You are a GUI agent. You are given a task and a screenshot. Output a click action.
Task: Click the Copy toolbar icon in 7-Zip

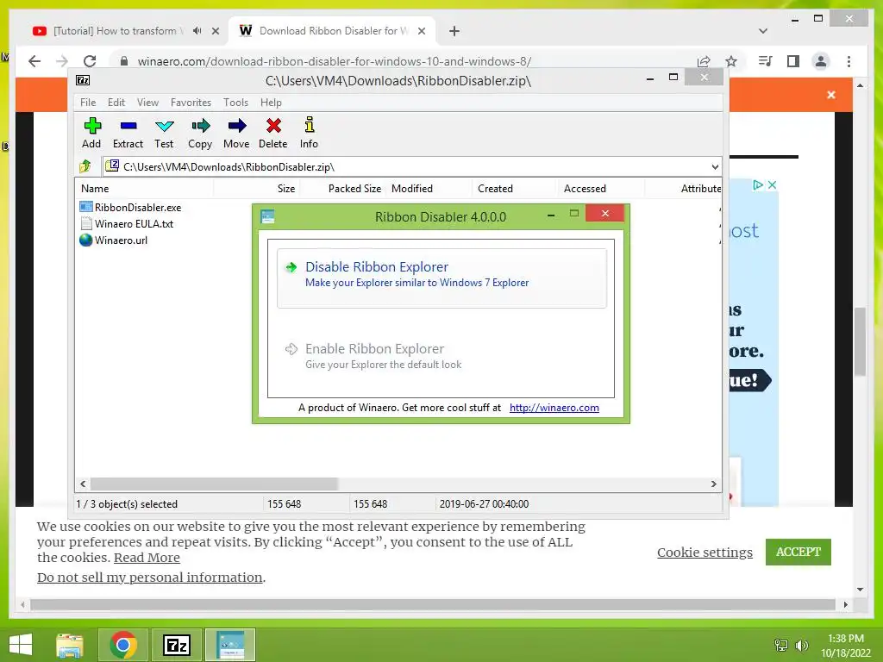tap(200, 133)
